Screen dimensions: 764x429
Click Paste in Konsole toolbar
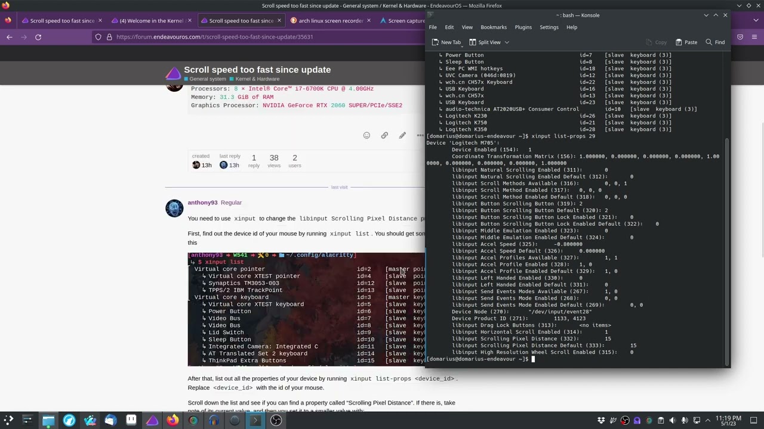(x=686, y=42)
